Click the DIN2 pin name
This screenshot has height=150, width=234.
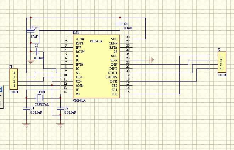point(113,69)
